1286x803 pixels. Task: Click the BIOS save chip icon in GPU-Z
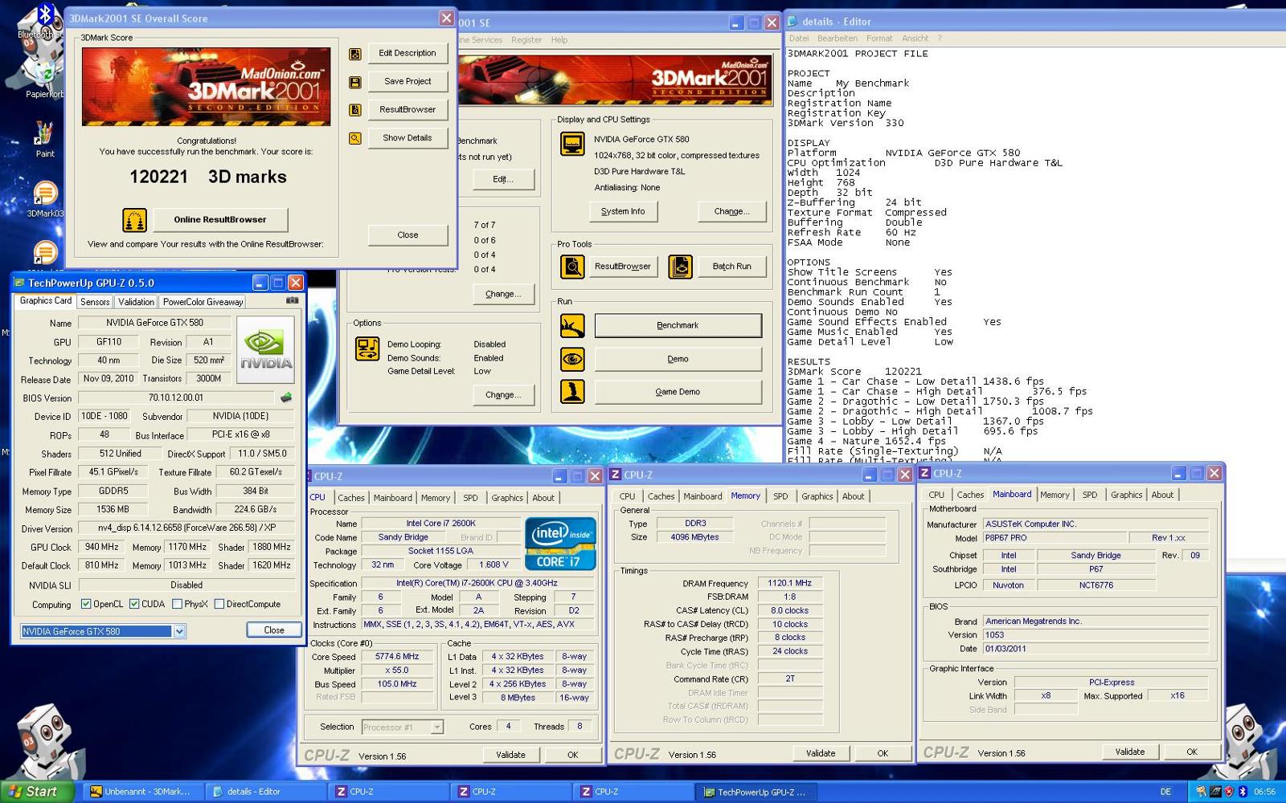[285, 397]
